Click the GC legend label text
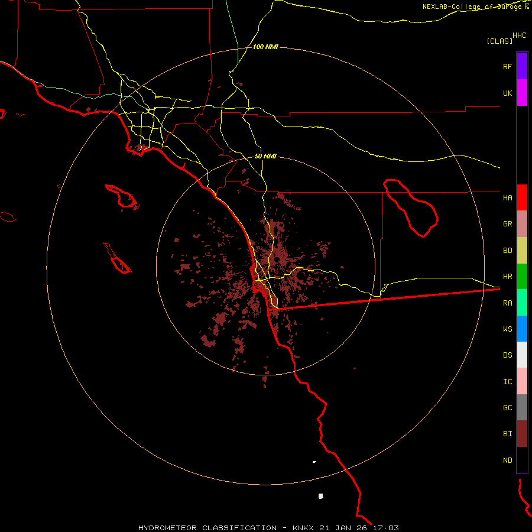 coord(507,408)
